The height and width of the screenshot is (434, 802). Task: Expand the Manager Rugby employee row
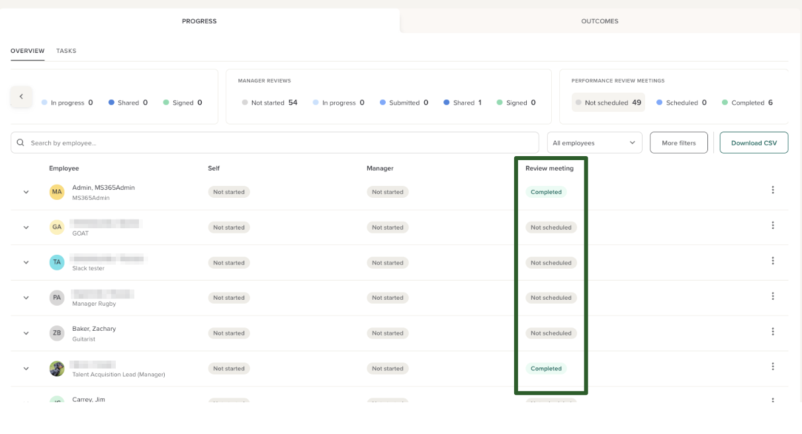[x=26, y=298]
